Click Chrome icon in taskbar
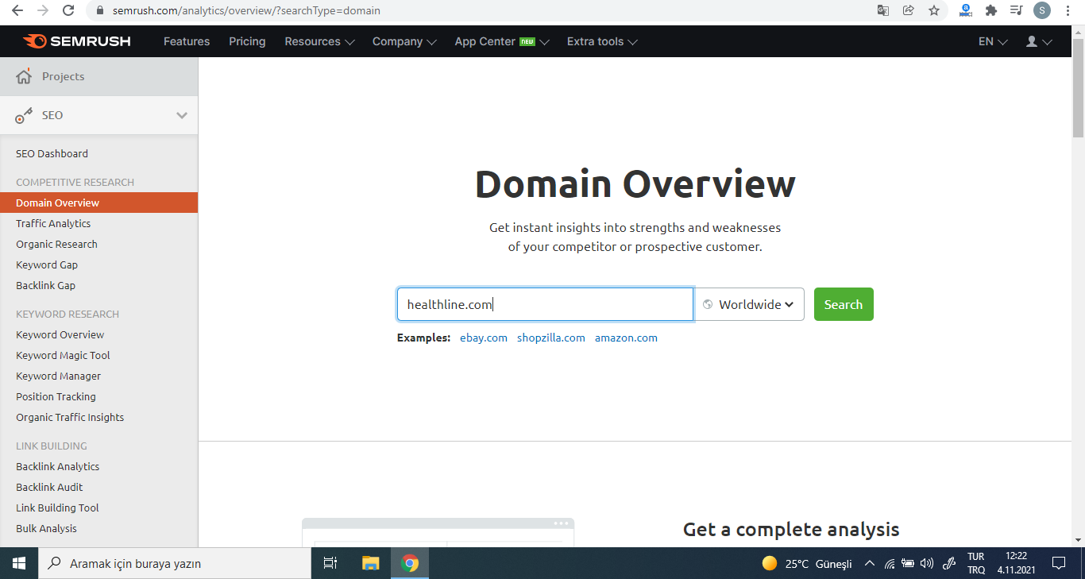 (x=410, y=563)
